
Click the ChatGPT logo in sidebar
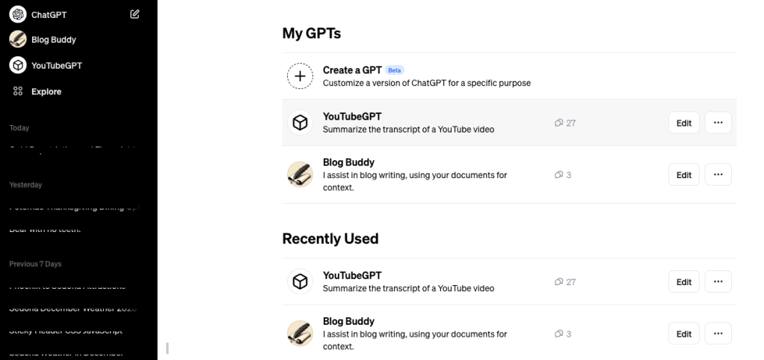point(17,14)
